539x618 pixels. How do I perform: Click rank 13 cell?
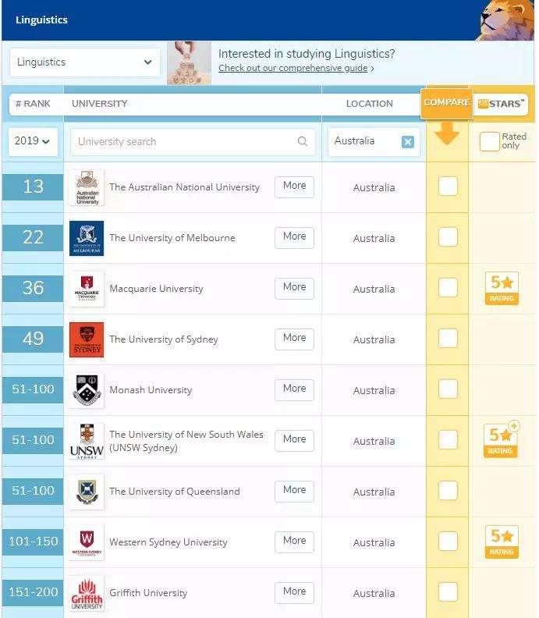33,186
